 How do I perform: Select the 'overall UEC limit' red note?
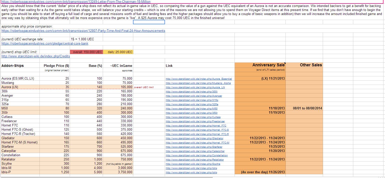click(x=144, y=87)
